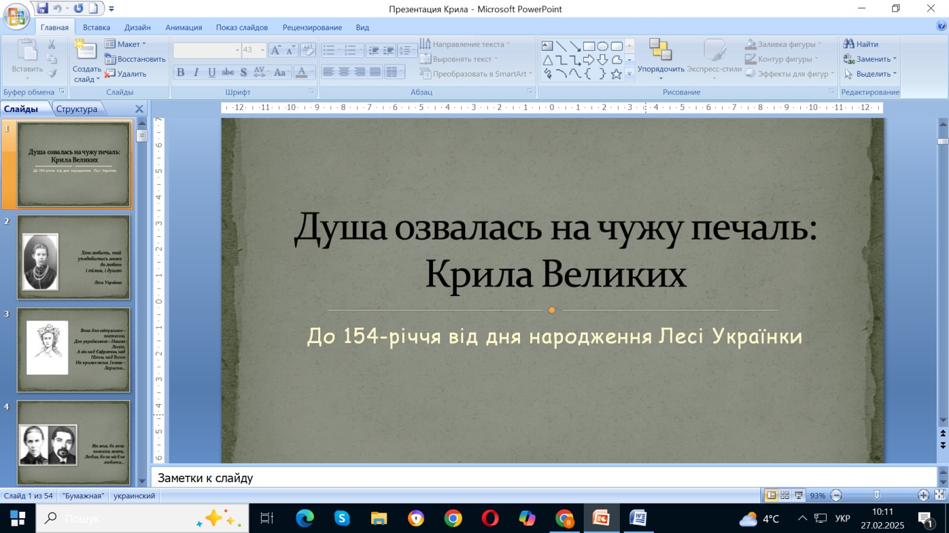Click the Save icon in quick access toolbar
The image size is (949, 533).
point(43,8)
